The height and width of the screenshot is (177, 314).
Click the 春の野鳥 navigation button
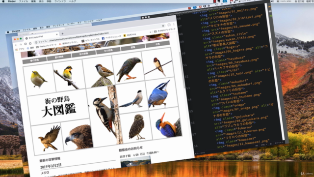point(34,60)
